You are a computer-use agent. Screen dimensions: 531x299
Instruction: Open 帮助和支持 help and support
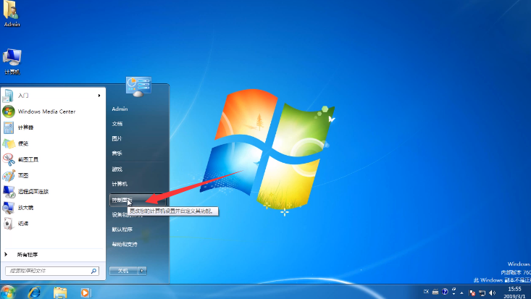coord(125,244)
